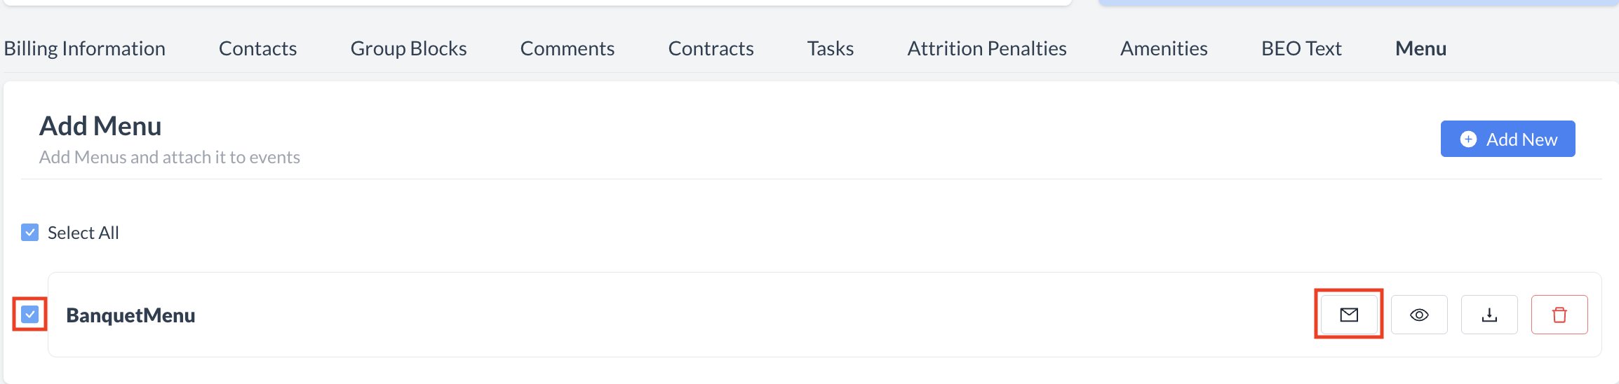Go to the Group Blocks tab
The image size is (1619, 384).
pos(408,48)
